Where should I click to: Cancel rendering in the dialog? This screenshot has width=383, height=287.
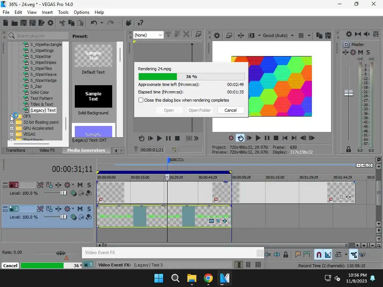230,110
